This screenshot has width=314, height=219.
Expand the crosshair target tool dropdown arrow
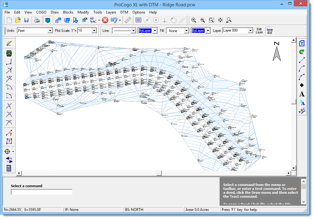pyautogui.click(x=13, y=152)
